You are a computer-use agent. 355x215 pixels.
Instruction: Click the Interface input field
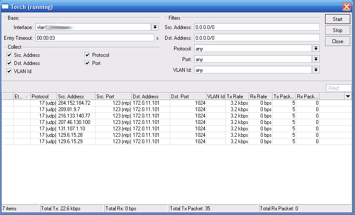[x=93, y=27]
